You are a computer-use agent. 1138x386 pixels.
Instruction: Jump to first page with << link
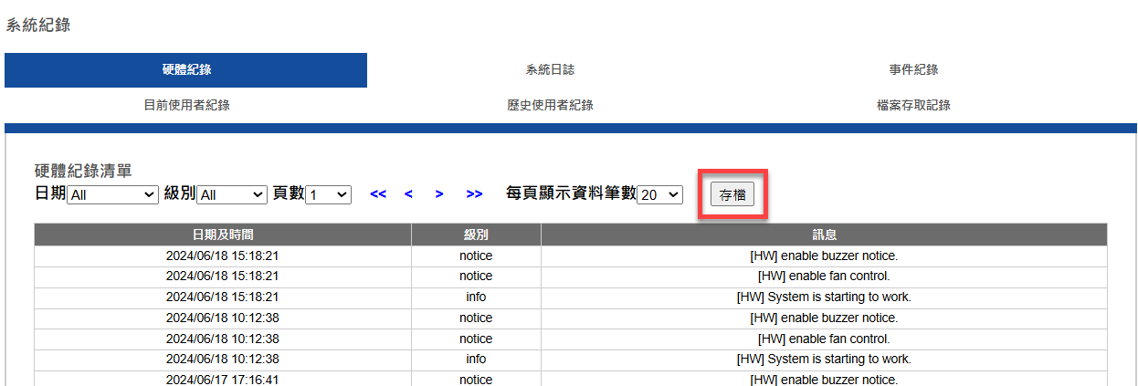378,194
